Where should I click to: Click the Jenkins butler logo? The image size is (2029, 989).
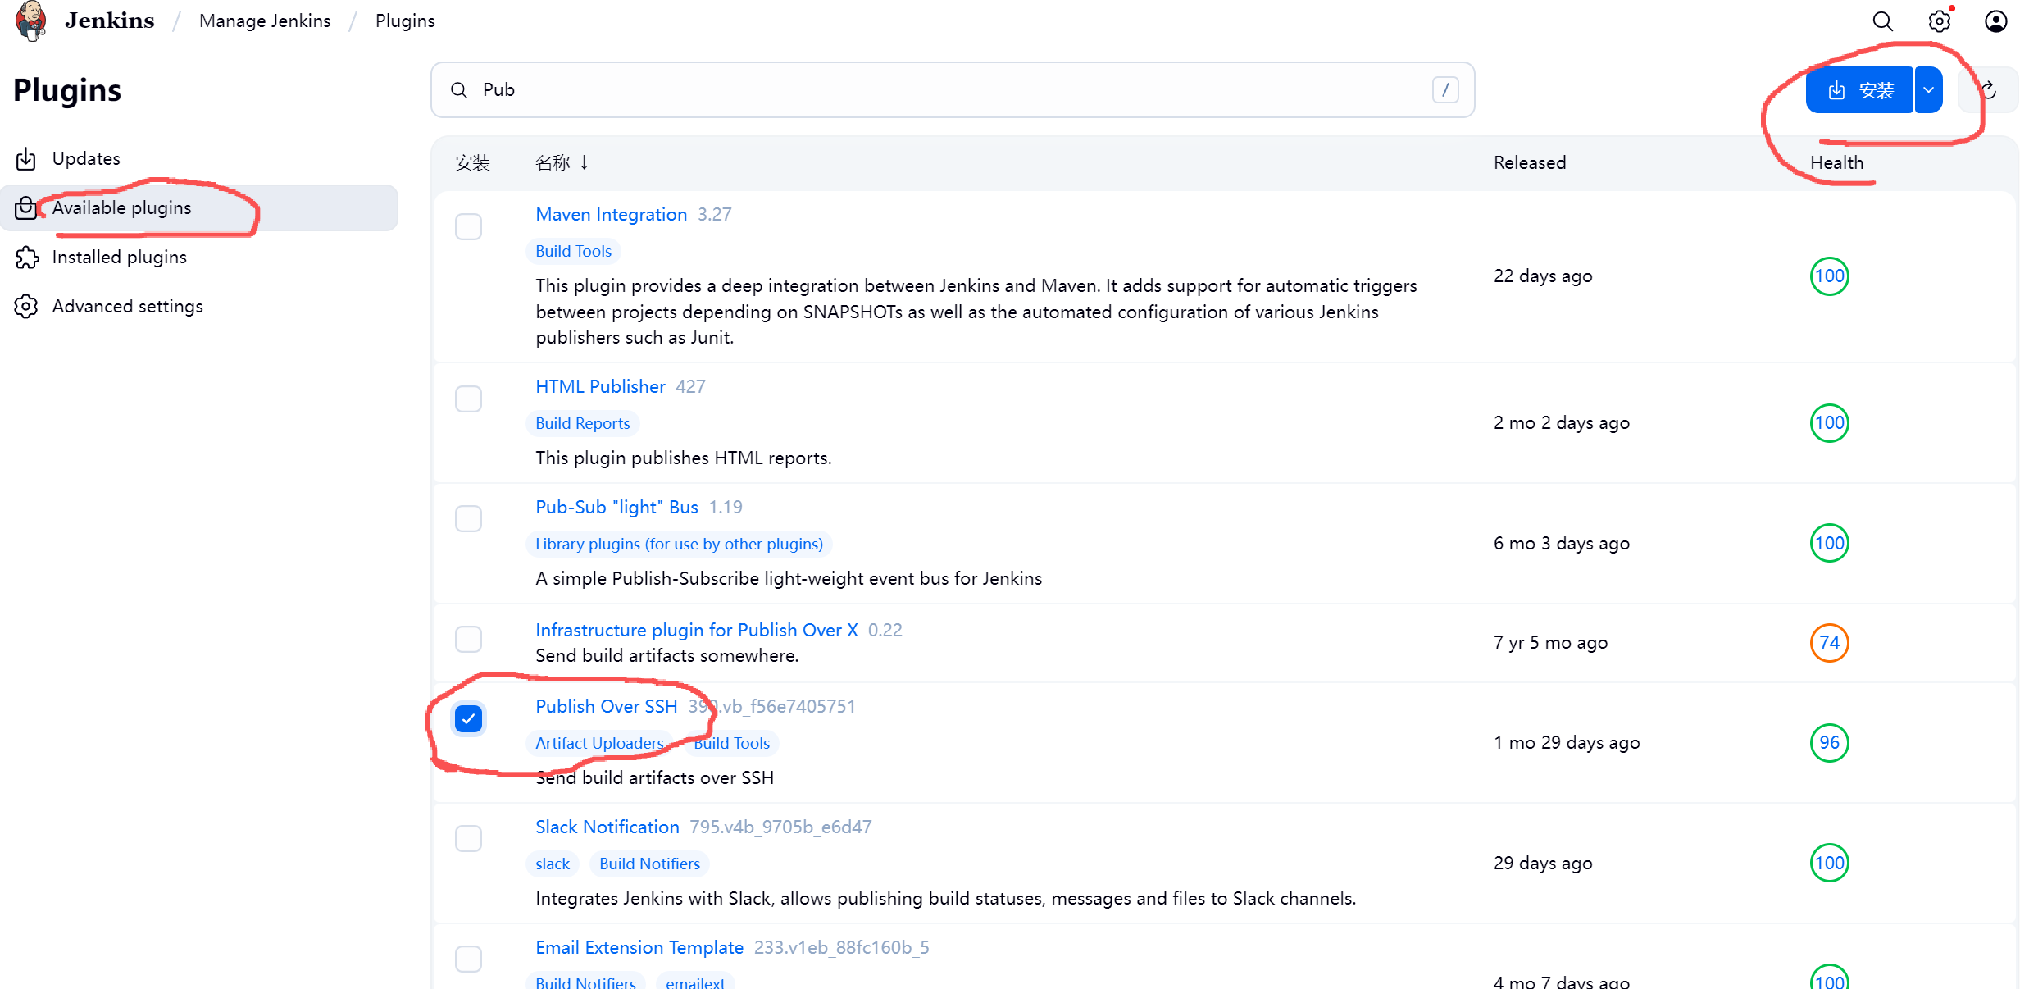tap(31, 21)
